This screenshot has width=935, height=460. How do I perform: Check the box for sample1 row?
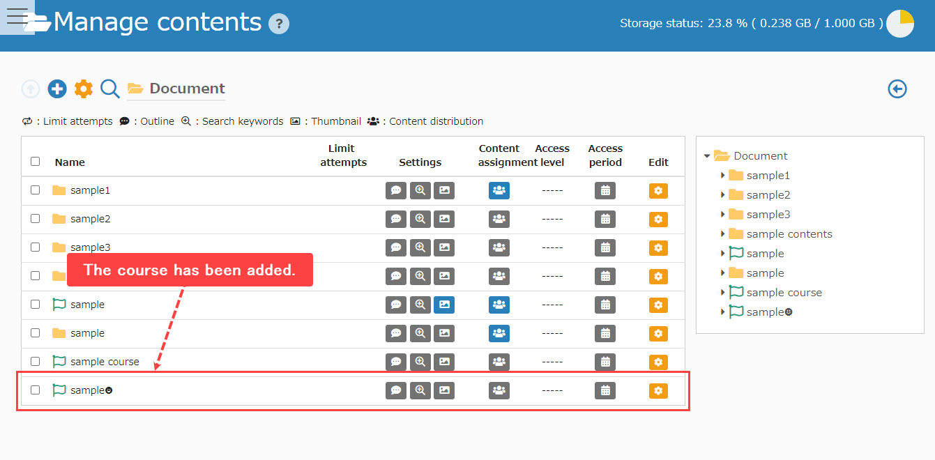pos(36,190)
